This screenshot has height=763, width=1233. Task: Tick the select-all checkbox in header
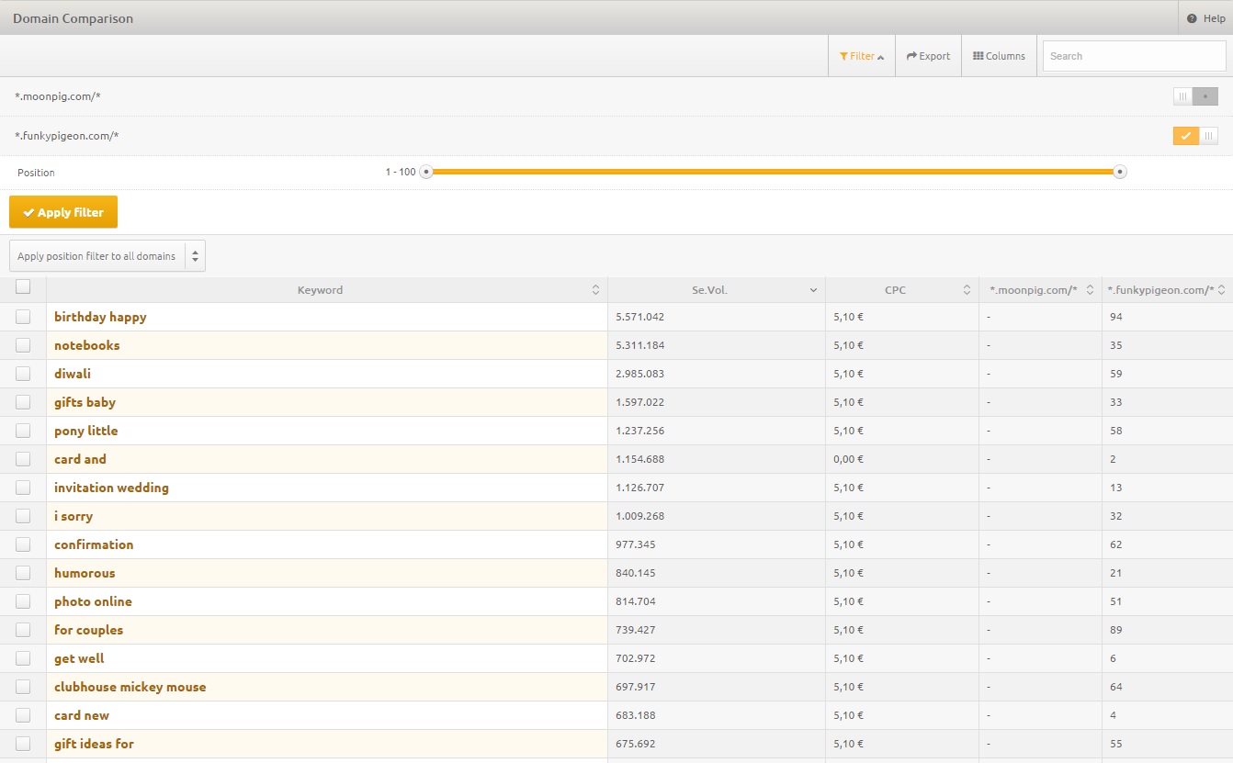pyautogui.click(x=23, y=286)
